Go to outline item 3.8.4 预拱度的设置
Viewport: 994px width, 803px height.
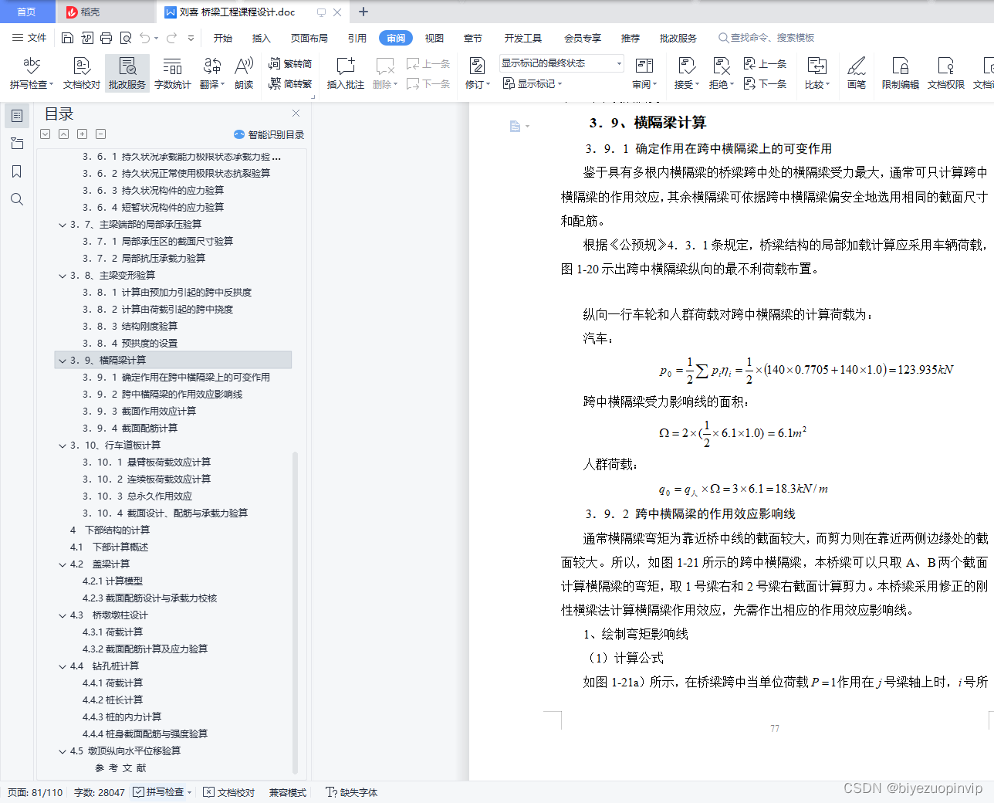click(130, 344)
